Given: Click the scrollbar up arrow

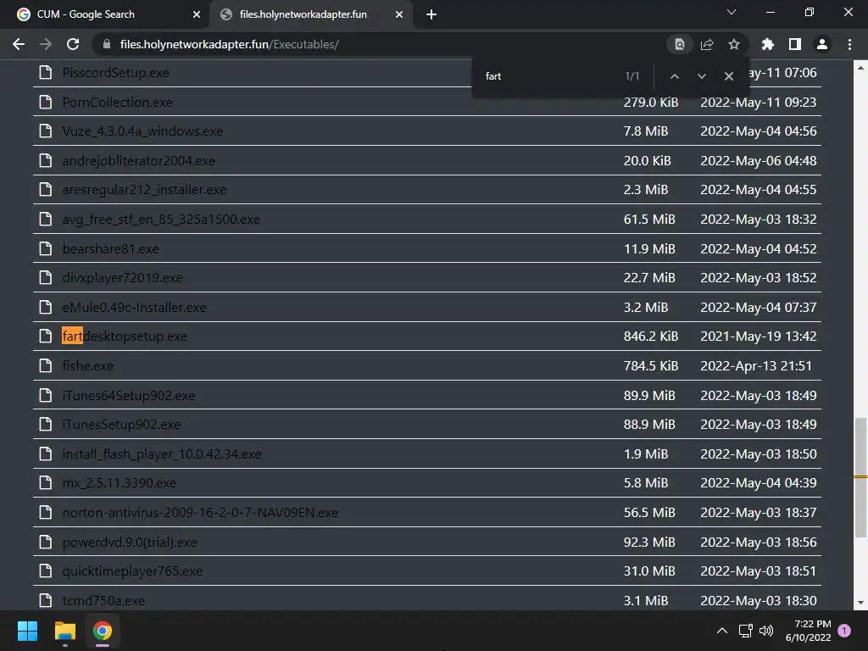Looking at the screenshot, I should pyautogui.click(x=860, y=68).
